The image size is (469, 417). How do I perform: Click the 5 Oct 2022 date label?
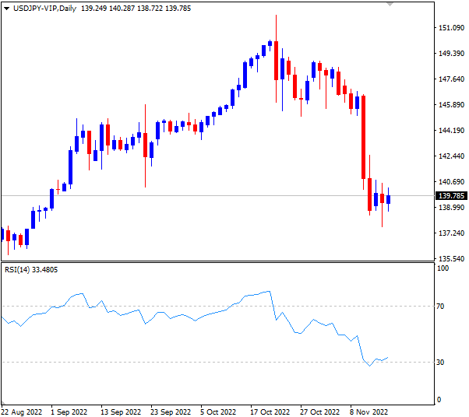pos(218,412)
